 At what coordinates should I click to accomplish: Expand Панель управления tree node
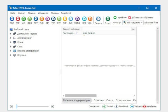pos(11,51)
